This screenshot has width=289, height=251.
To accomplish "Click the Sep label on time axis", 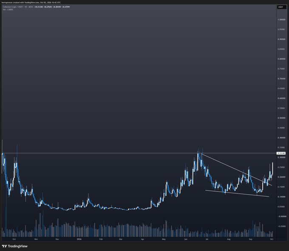I will [x=250, y=239].
